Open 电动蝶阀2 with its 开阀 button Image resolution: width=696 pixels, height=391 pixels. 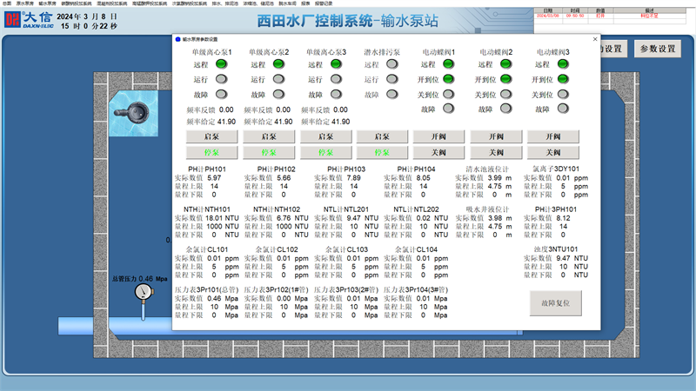[496, 136]
